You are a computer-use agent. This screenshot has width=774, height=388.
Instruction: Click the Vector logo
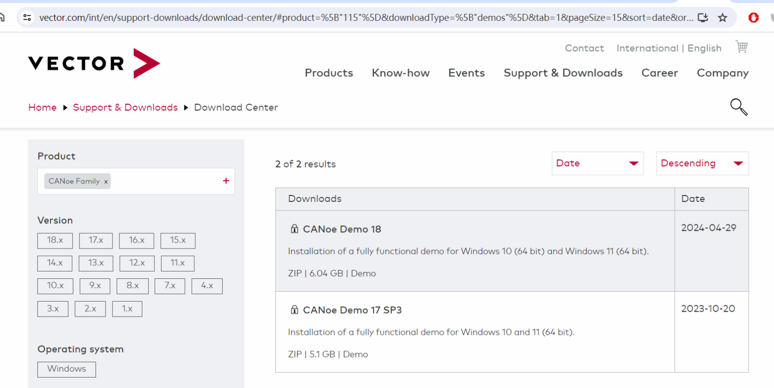94,64
